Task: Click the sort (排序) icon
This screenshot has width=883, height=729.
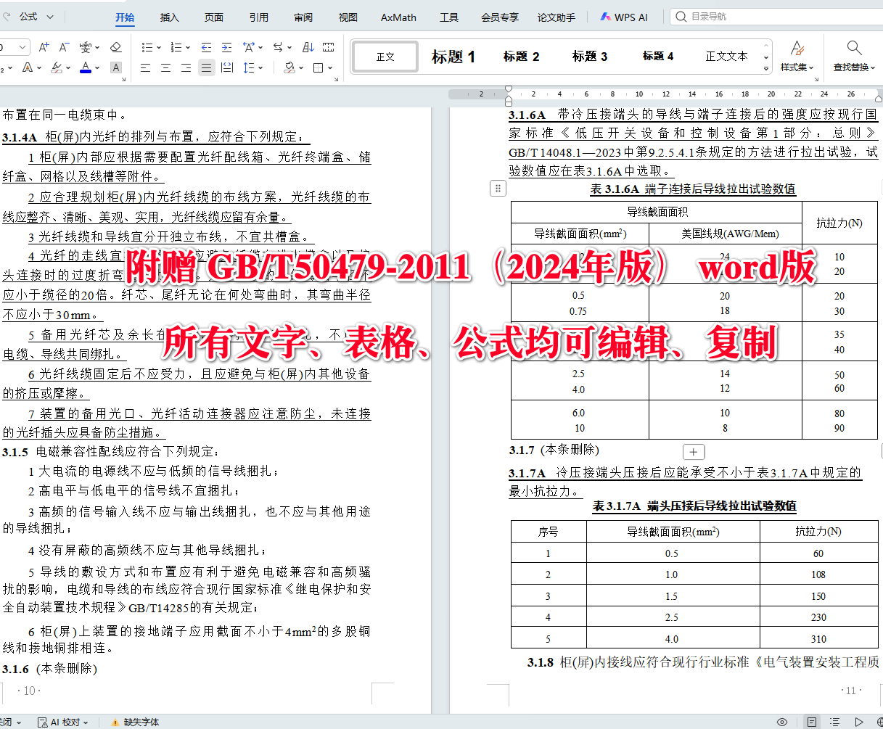Action: (x=308, y=47)
